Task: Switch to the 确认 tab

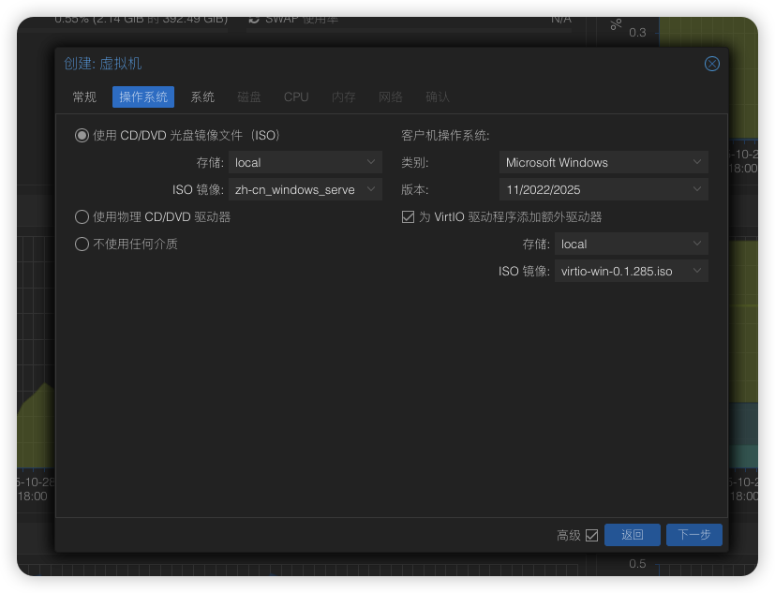Action: click(x=437, y=96)
